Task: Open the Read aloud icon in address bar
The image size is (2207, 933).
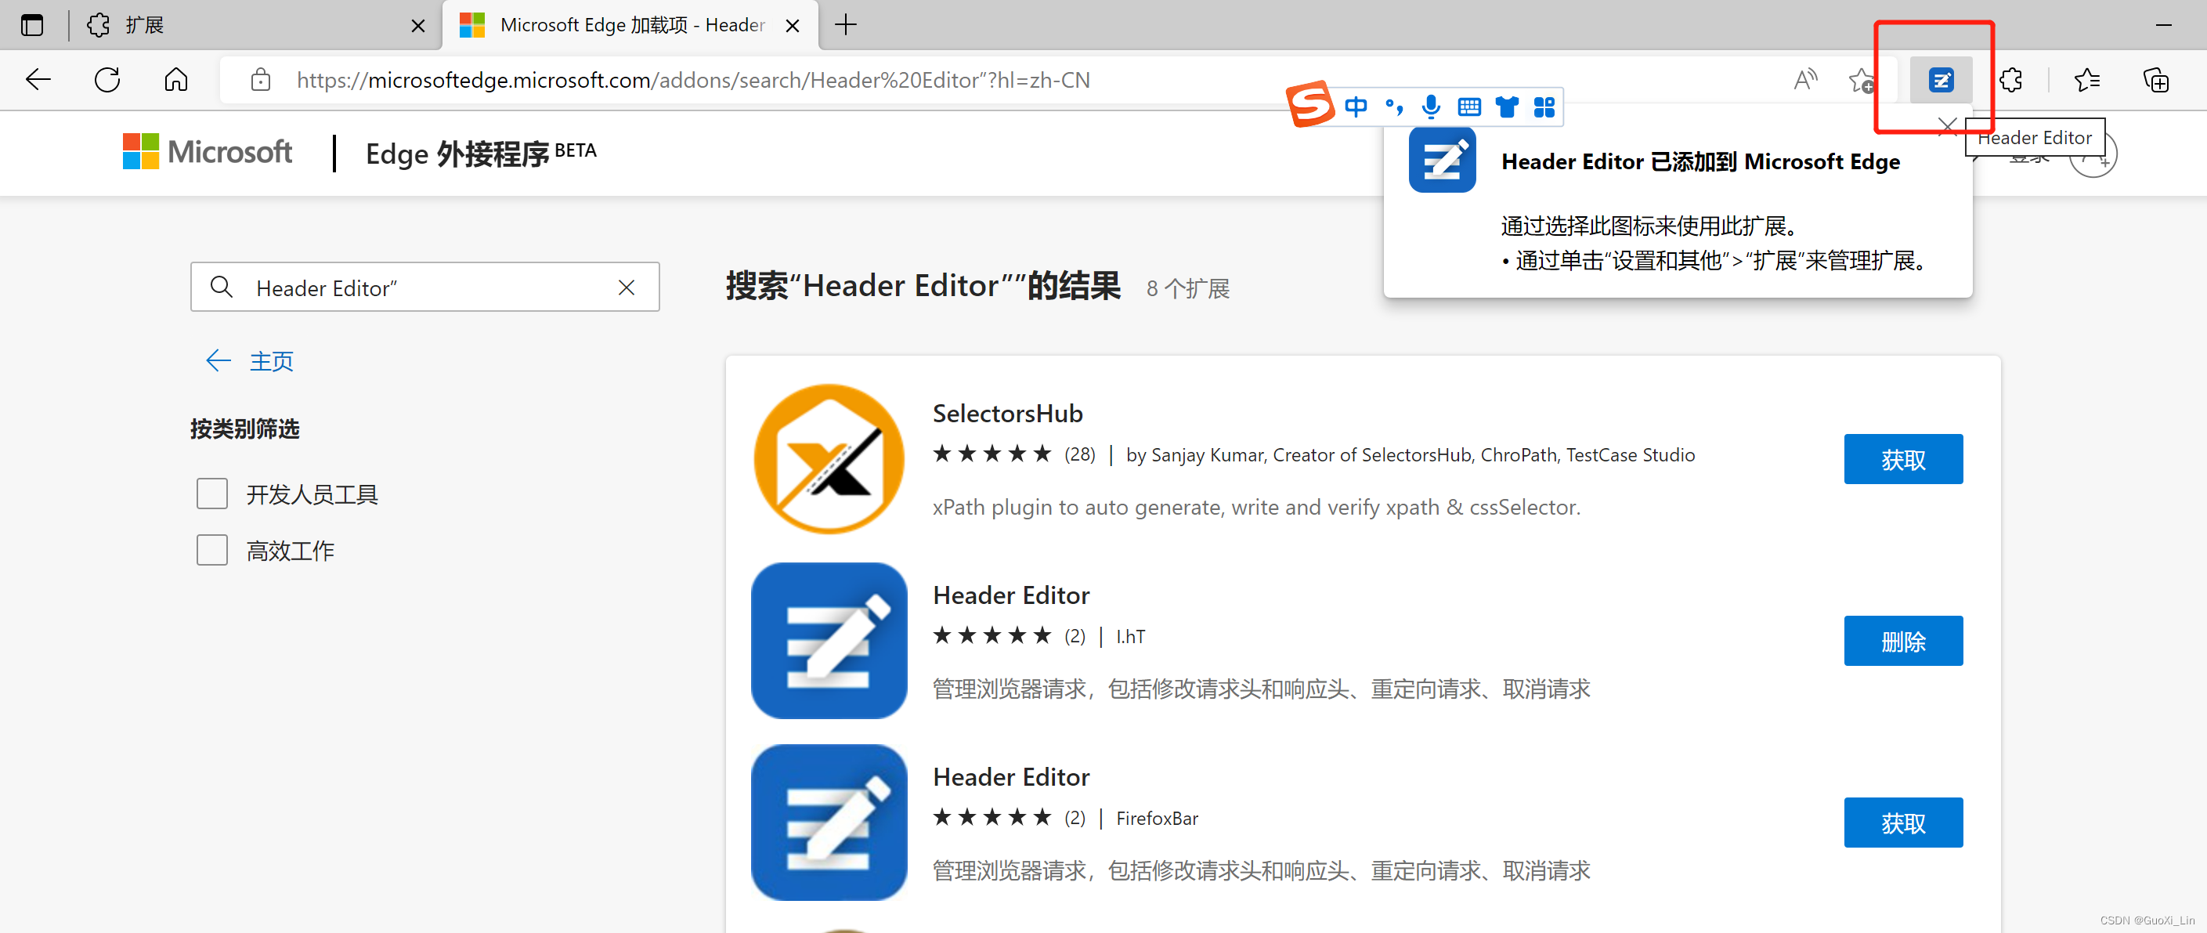Action: pos(1805,80)
